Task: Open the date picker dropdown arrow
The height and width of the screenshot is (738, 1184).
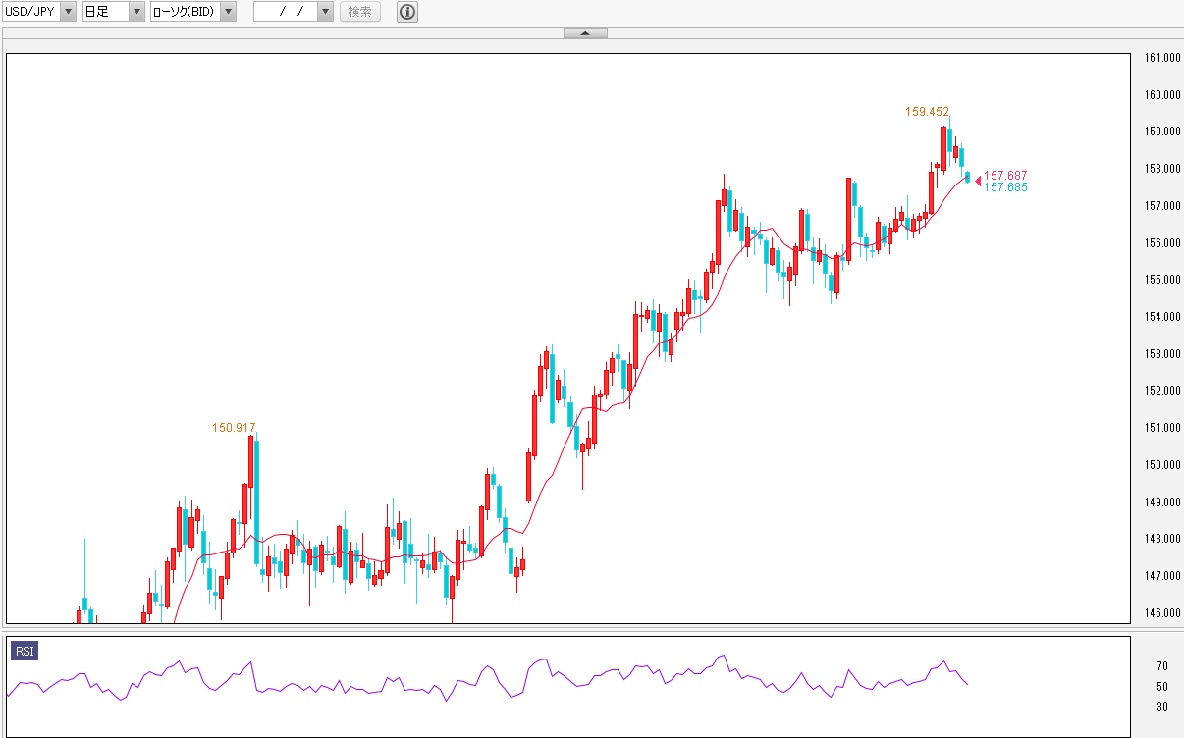Action: point(325,12)
